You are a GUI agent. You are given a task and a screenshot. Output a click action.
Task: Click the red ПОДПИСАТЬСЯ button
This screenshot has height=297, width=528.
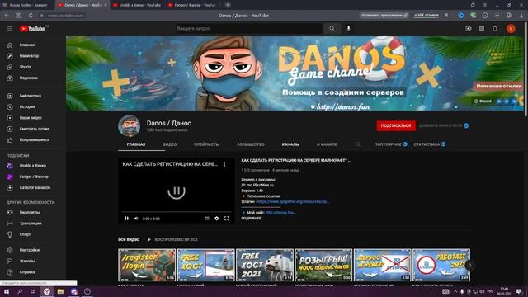pyautogui.click(x=396, y=125)
